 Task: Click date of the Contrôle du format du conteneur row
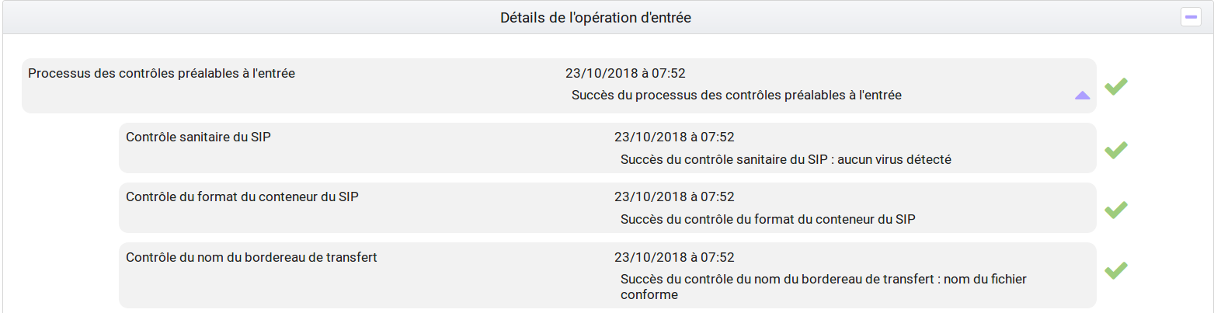674,196
